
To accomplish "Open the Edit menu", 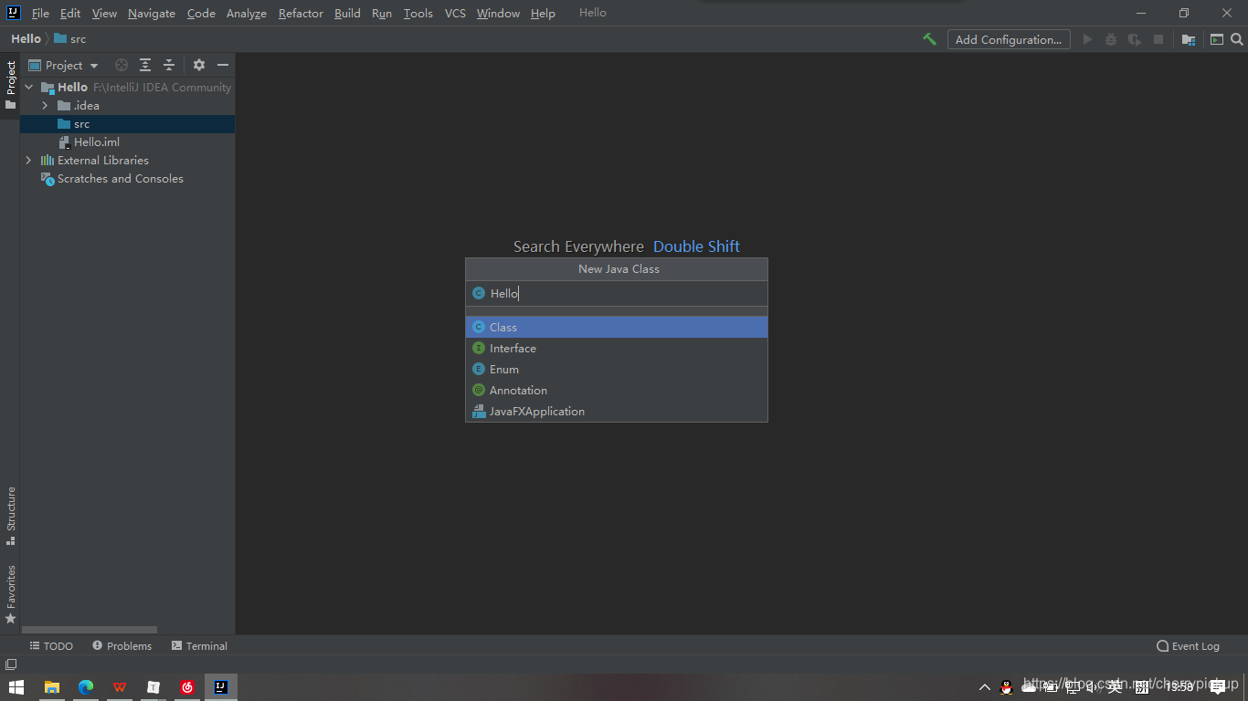I will tap(70, 13).
